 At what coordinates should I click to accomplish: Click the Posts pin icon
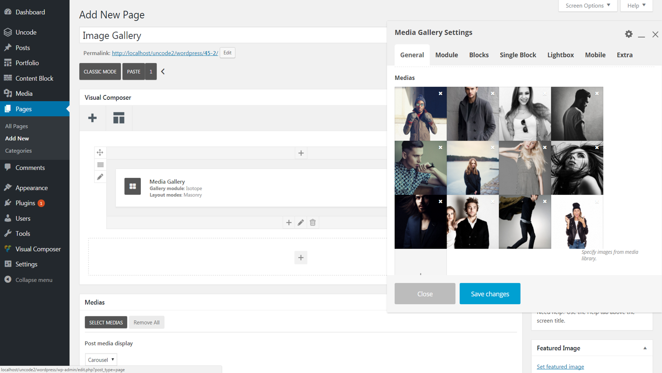point(8,47)
